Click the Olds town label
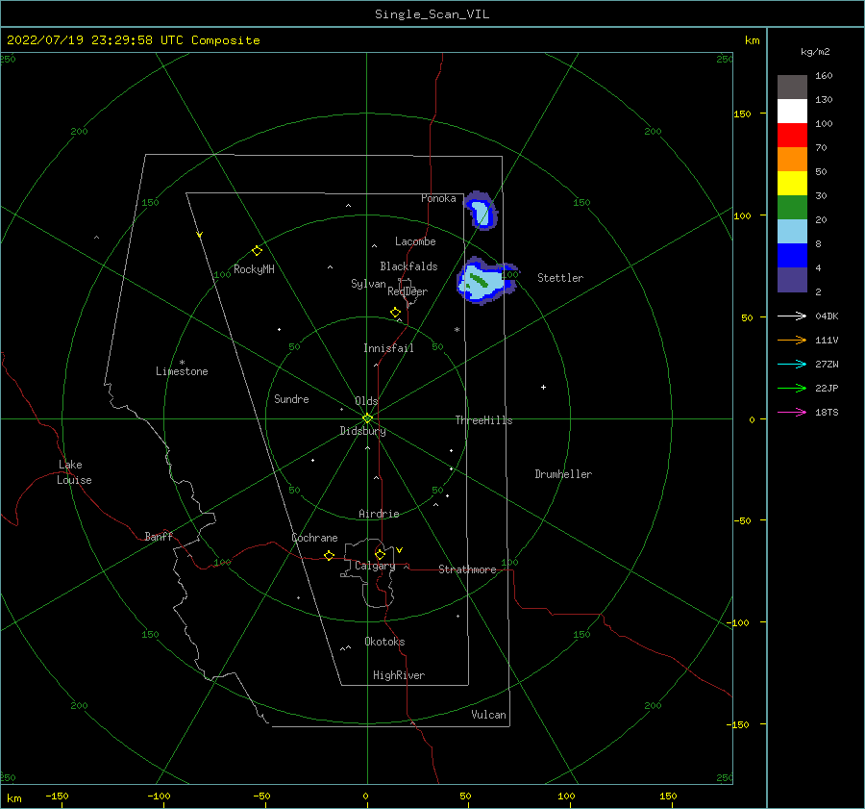 tap(366, 401)
